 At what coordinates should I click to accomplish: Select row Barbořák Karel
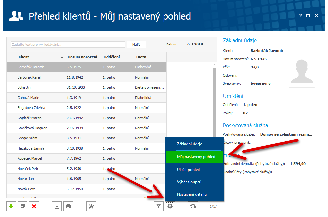click(x=86, y=77)
